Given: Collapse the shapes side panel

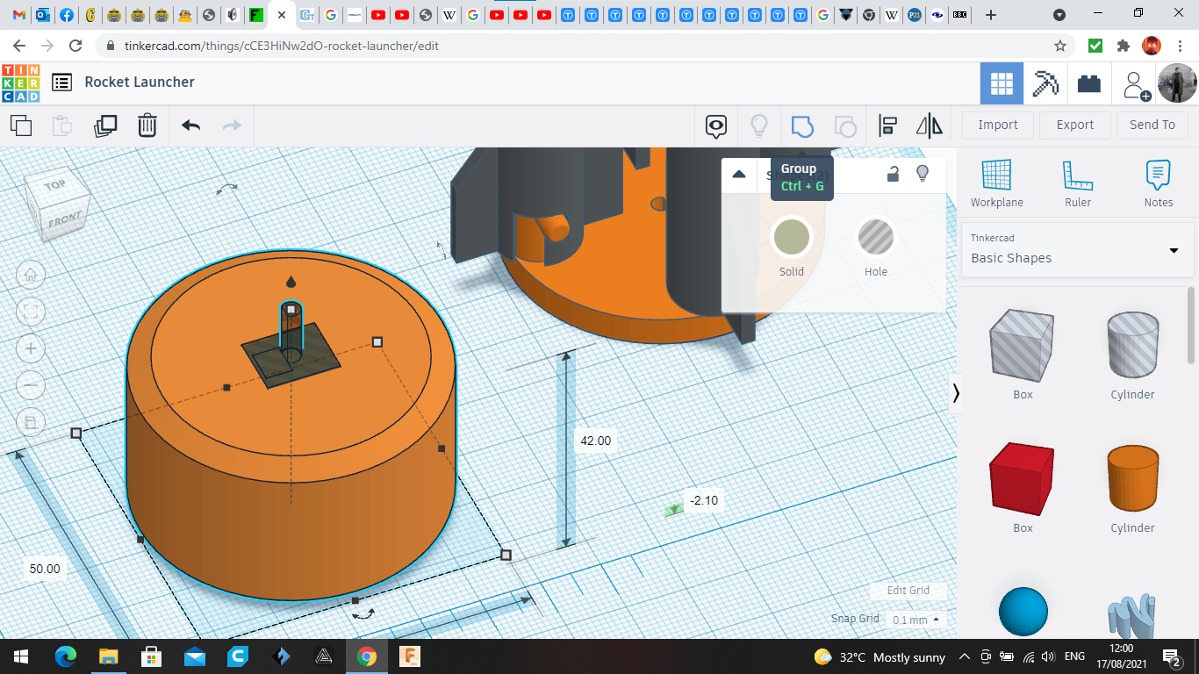Looking at the screenshot, I should pos(956,394).
